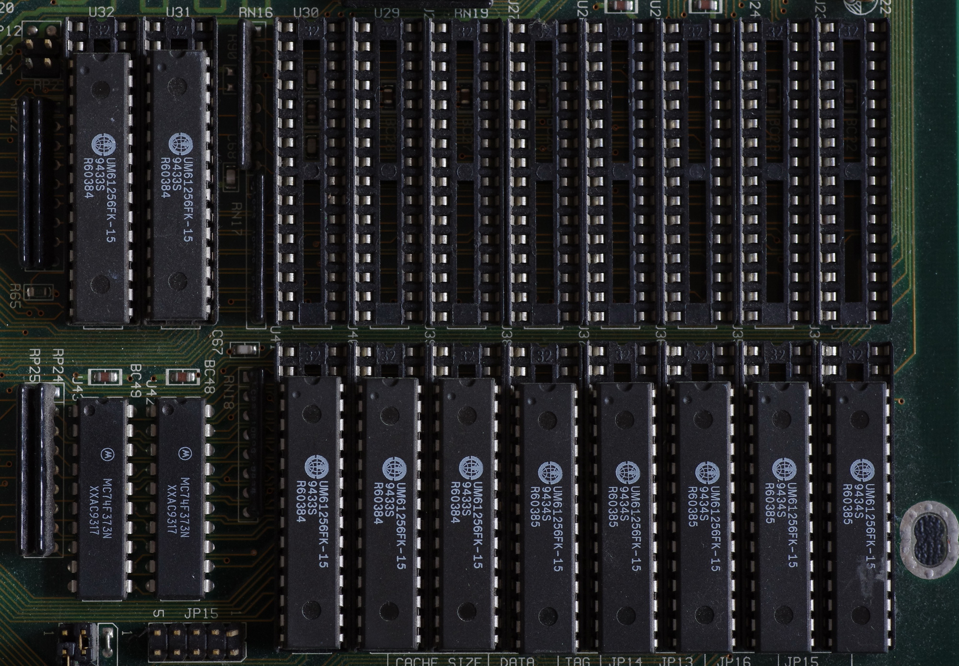Click the R65 resistor
959x666 pixels.
pos(38,291)
